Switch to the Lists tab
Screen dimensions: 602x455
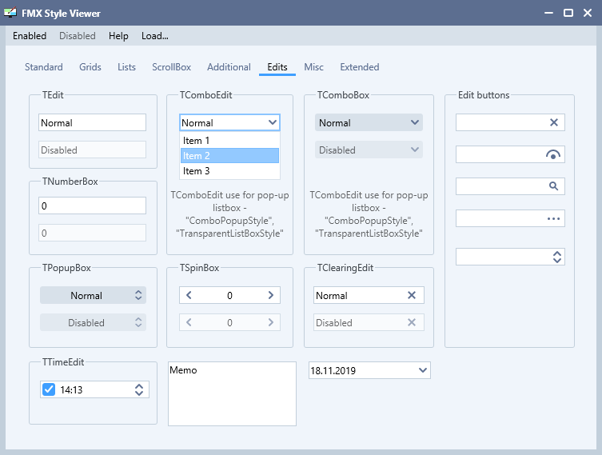pyautogui.click(x=126, y=67)
